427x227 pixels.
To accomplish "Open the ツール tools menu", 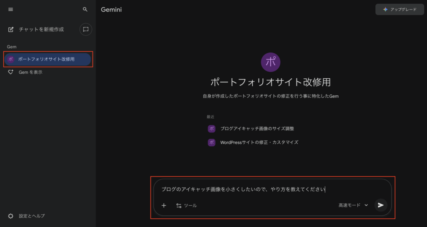I will pyautogui.click(x=186, y=205).
